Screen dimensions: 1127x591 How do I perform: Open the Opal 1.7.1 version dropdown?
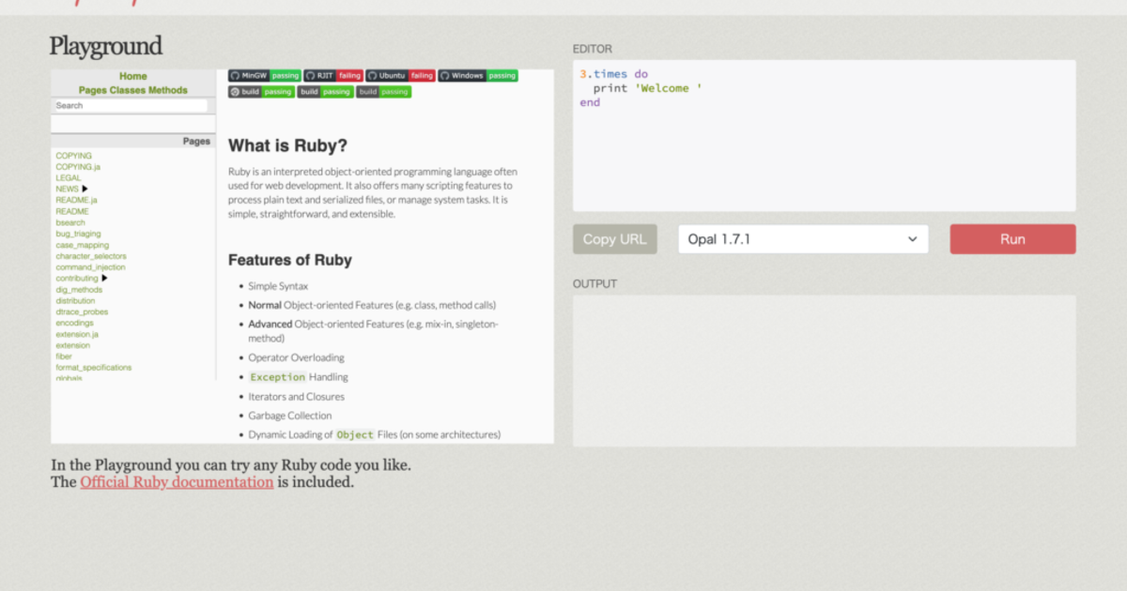[x=803, y=239]
